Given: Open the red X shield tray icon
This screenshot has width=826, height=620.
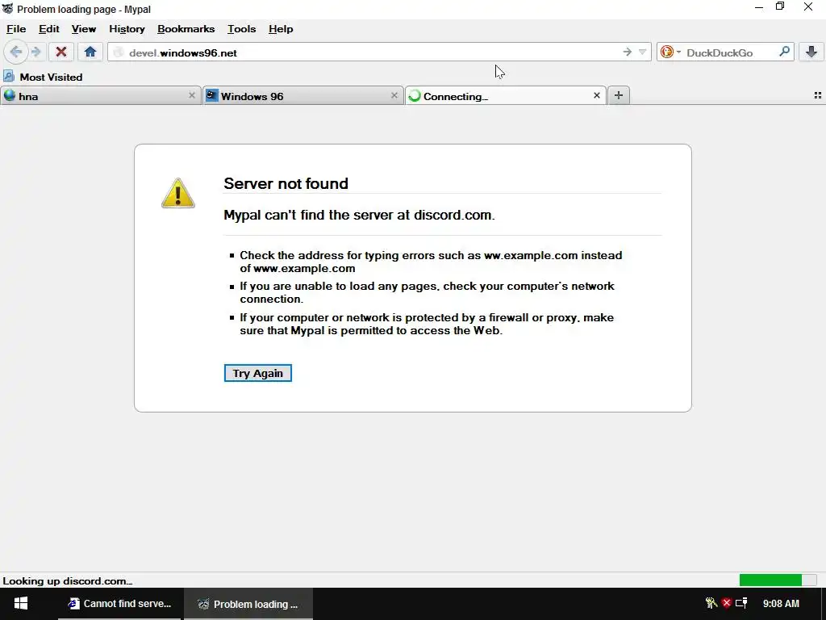Looking at the screenshot, I should click(x=727, y=603).
